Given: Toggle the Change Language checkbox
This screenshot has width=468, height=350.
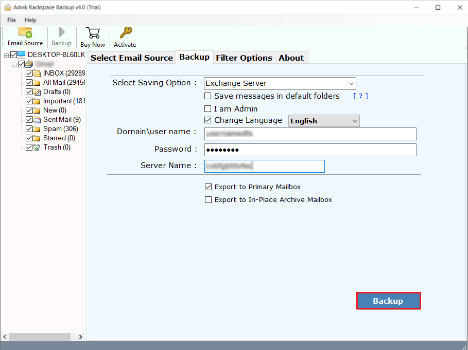Looking at the screenshot, I should coord(207,120).
